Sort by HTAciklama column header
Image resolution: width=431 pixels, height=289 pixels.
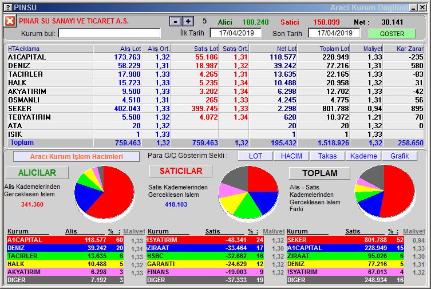pyautogui.click(x=50, y=49)
